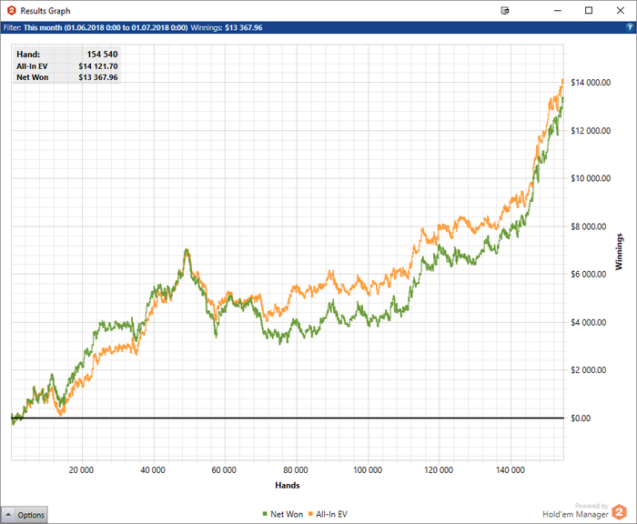This screenshot has width=637, height=524.
Task: Click the 100 000 hands axis label
Action: [x=368, y=470]
